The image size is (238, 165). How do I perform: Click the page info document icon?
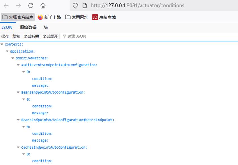click(x=85, y=5)
